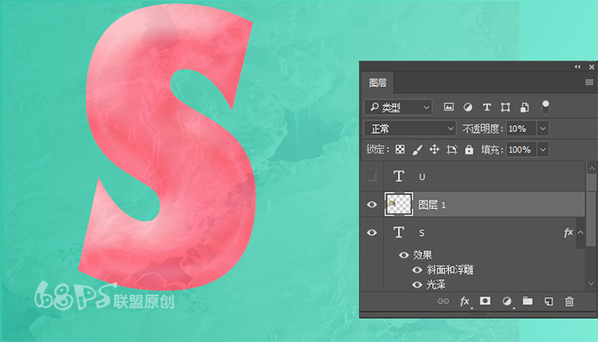Create a new group folder

(x=528, y=301)
